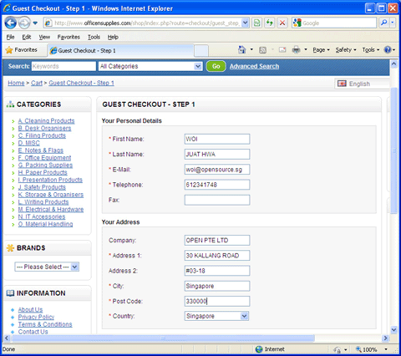Screen dimensions: 401x356
Task: Click the blue Help question mark icon
Action: 388,50
